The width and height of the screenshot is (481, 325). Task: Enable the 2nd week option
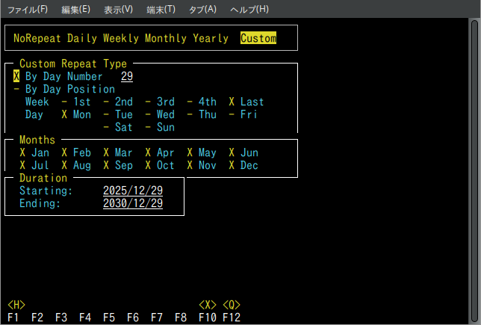pos(118,102)
